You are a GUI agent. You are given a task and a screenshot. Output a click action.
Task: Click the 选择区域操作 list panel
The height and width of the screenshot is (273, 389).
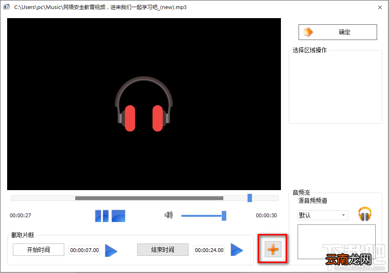click(x=335, y=87)
